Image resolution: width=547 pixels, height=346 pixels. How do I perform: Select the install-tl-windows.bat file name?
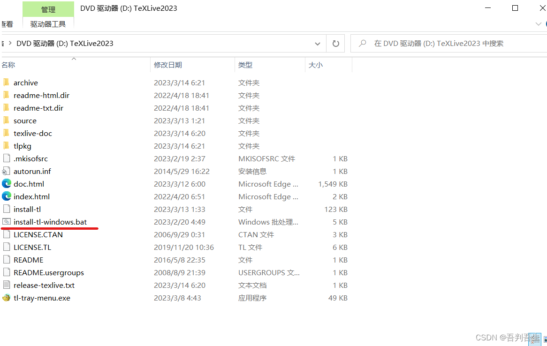(50, 222)
